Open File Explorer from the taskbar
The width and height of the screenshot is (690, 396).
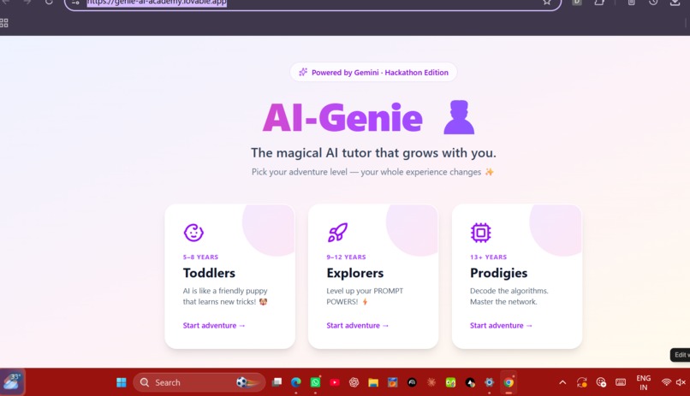(x=373, y=382)
